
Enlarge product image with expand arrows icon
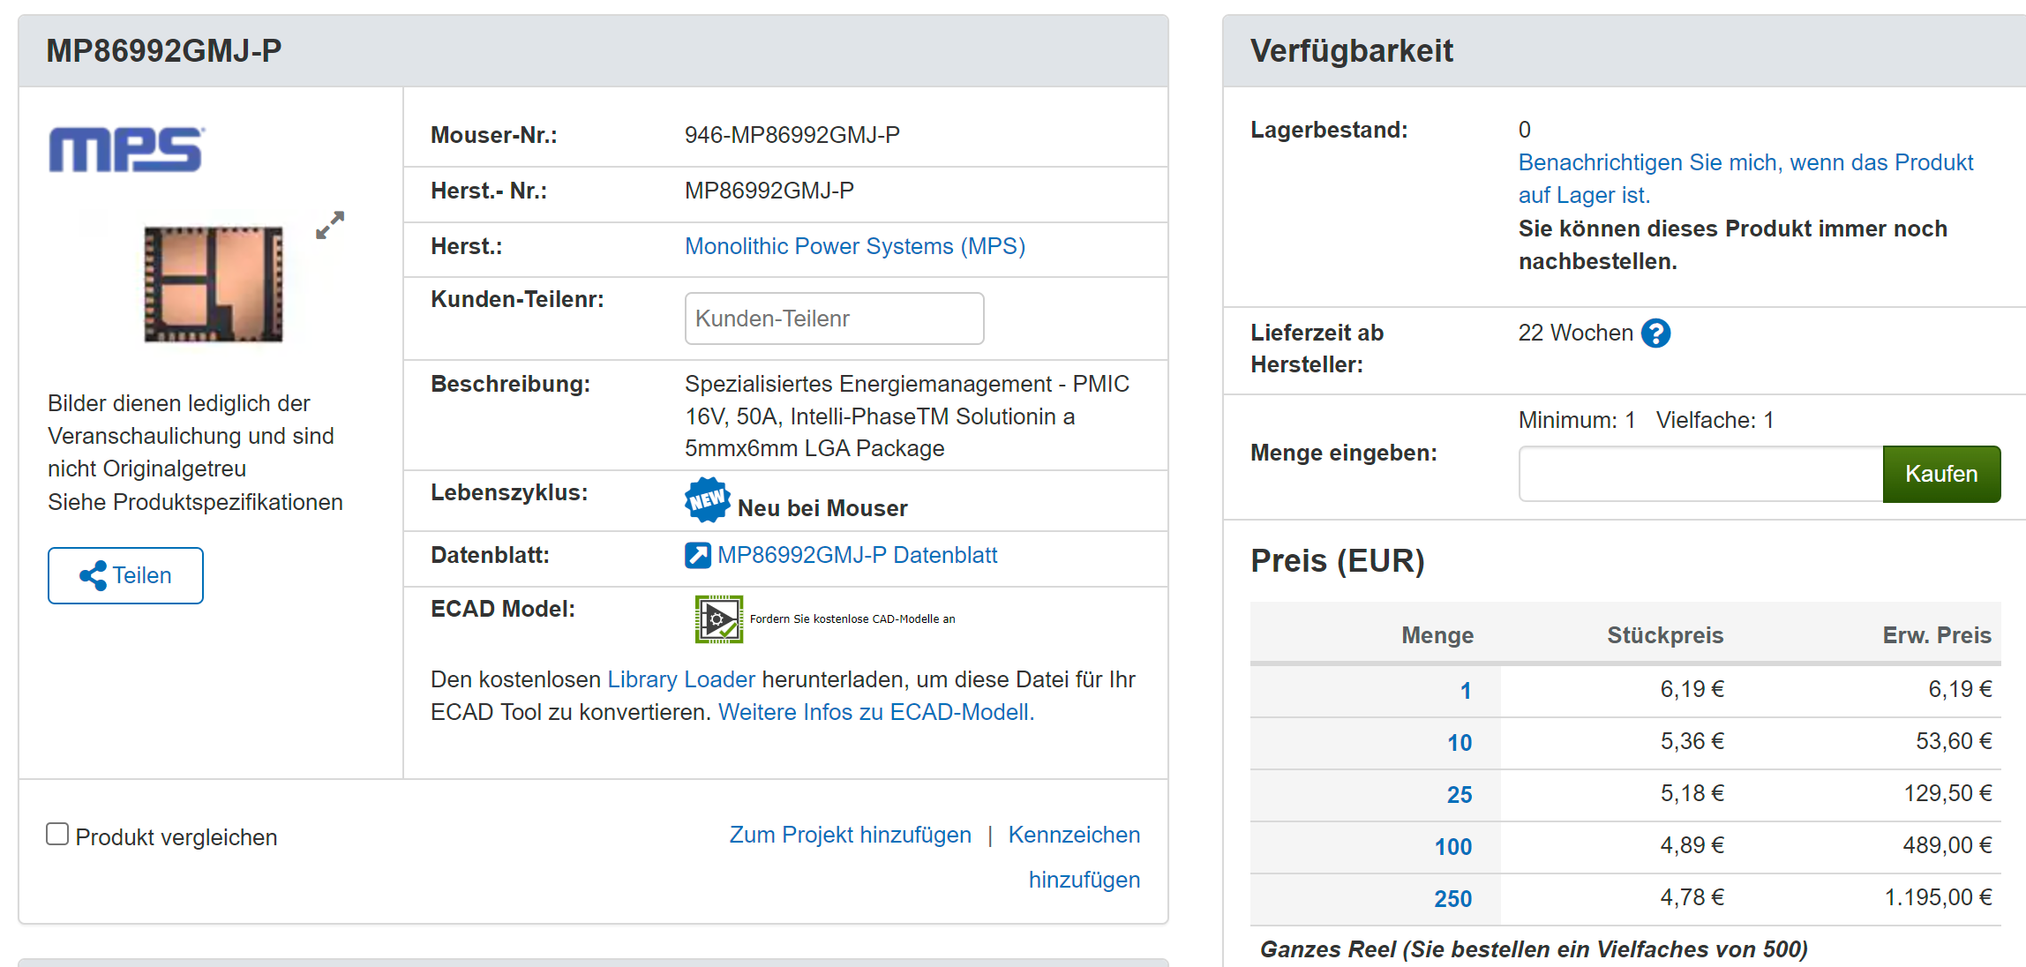330,225
